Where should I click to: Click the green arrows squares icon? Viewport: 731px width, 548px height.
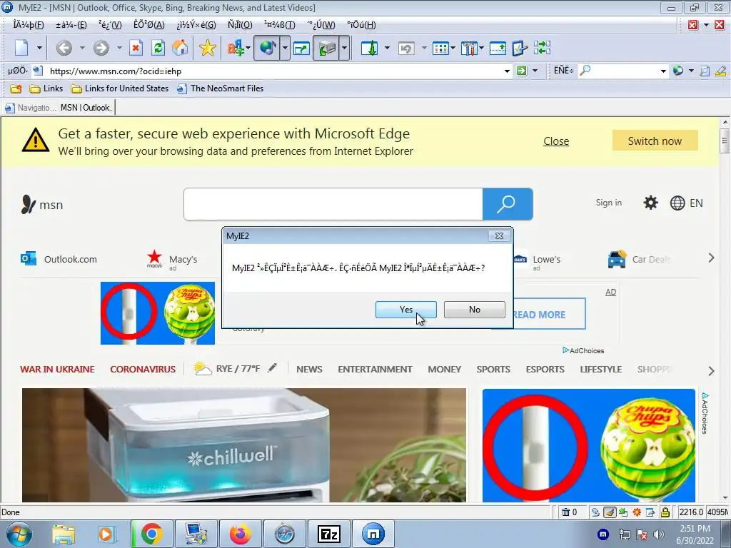(x=542, y=48)
